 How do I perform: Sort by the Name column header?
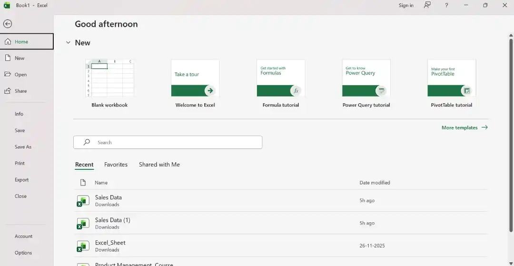point(101,182)
